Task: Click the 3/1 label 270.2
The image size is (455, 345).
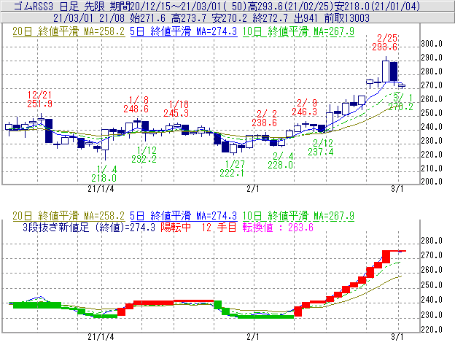Action: tap(400, 106)
